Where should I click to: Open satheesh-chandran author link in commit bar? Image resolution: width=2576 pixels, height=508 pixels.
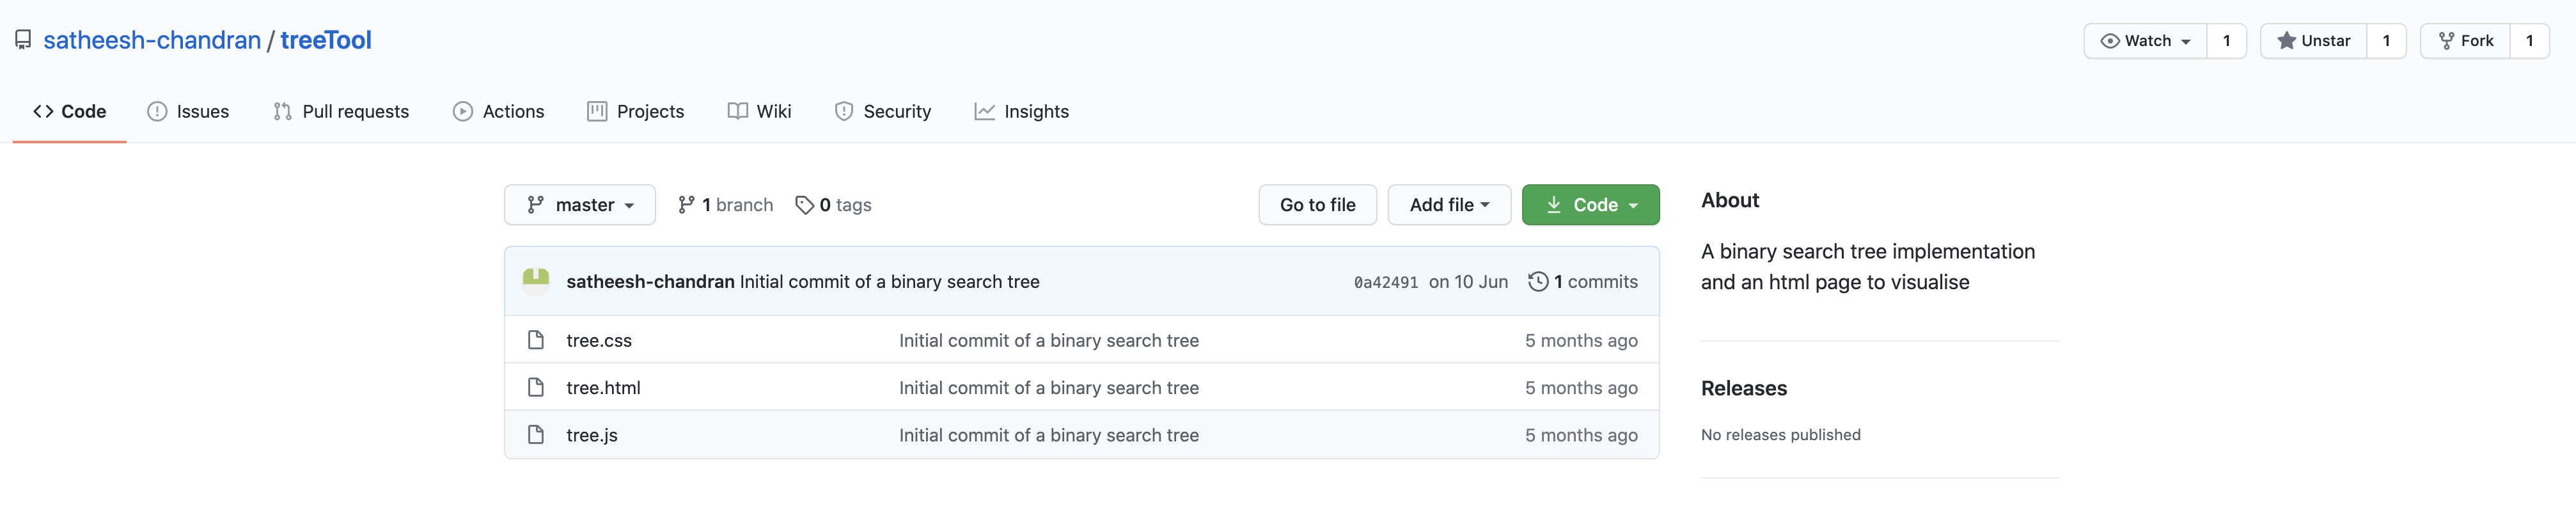pos(650,282)
